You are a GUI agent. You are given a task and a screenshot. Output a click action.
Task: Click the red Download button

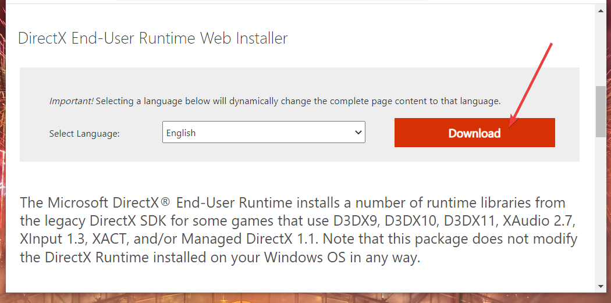(474, 133)
